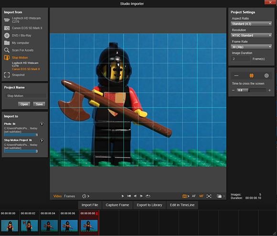Viewport: 277px width, 236px height.
Task: Open My computer import source
Action: [17, 43]
